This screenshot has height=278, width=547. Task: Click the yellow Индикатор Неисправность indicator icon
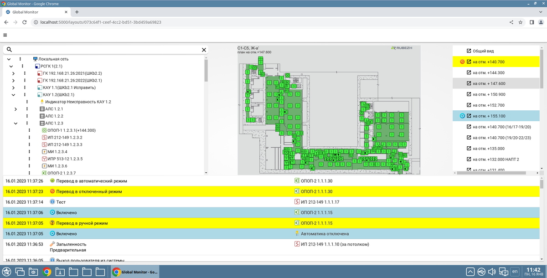pyautogui.click(x=42, y=102)
